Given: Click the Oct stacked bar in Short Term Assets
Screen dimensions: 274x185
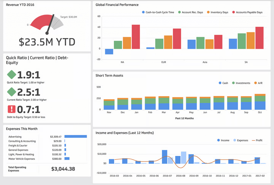Looking at the screenshot, I should (x=260, y=102).
